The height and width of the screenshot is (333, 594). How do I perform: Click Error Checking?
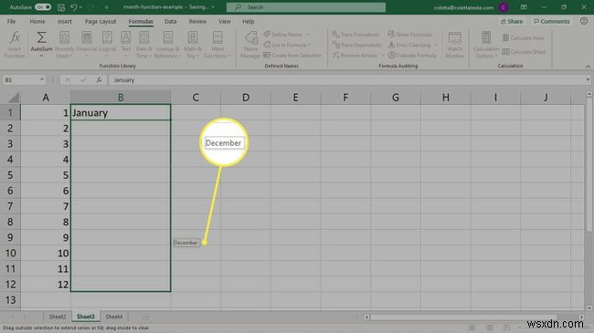tap(409, 45)
